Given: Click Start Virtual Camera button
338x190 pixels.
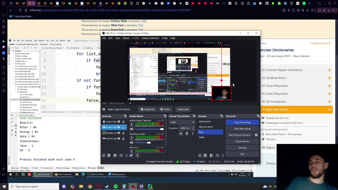Looking at the screenshot, I should pos(239,135).
